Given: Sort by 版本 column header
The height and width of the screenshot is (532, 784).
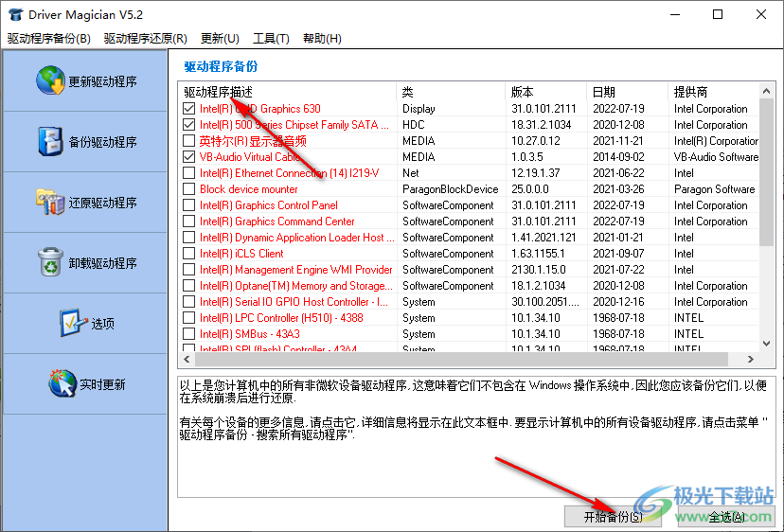Looking at the screenshot, I should (546, 92).
